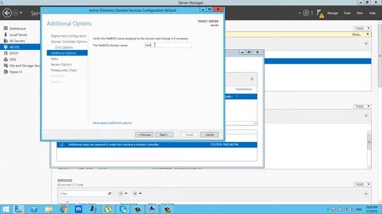Screen dimensions: 382x214
Task: Open uTorrent from the taskbar
Action: [x=108, y=209]
